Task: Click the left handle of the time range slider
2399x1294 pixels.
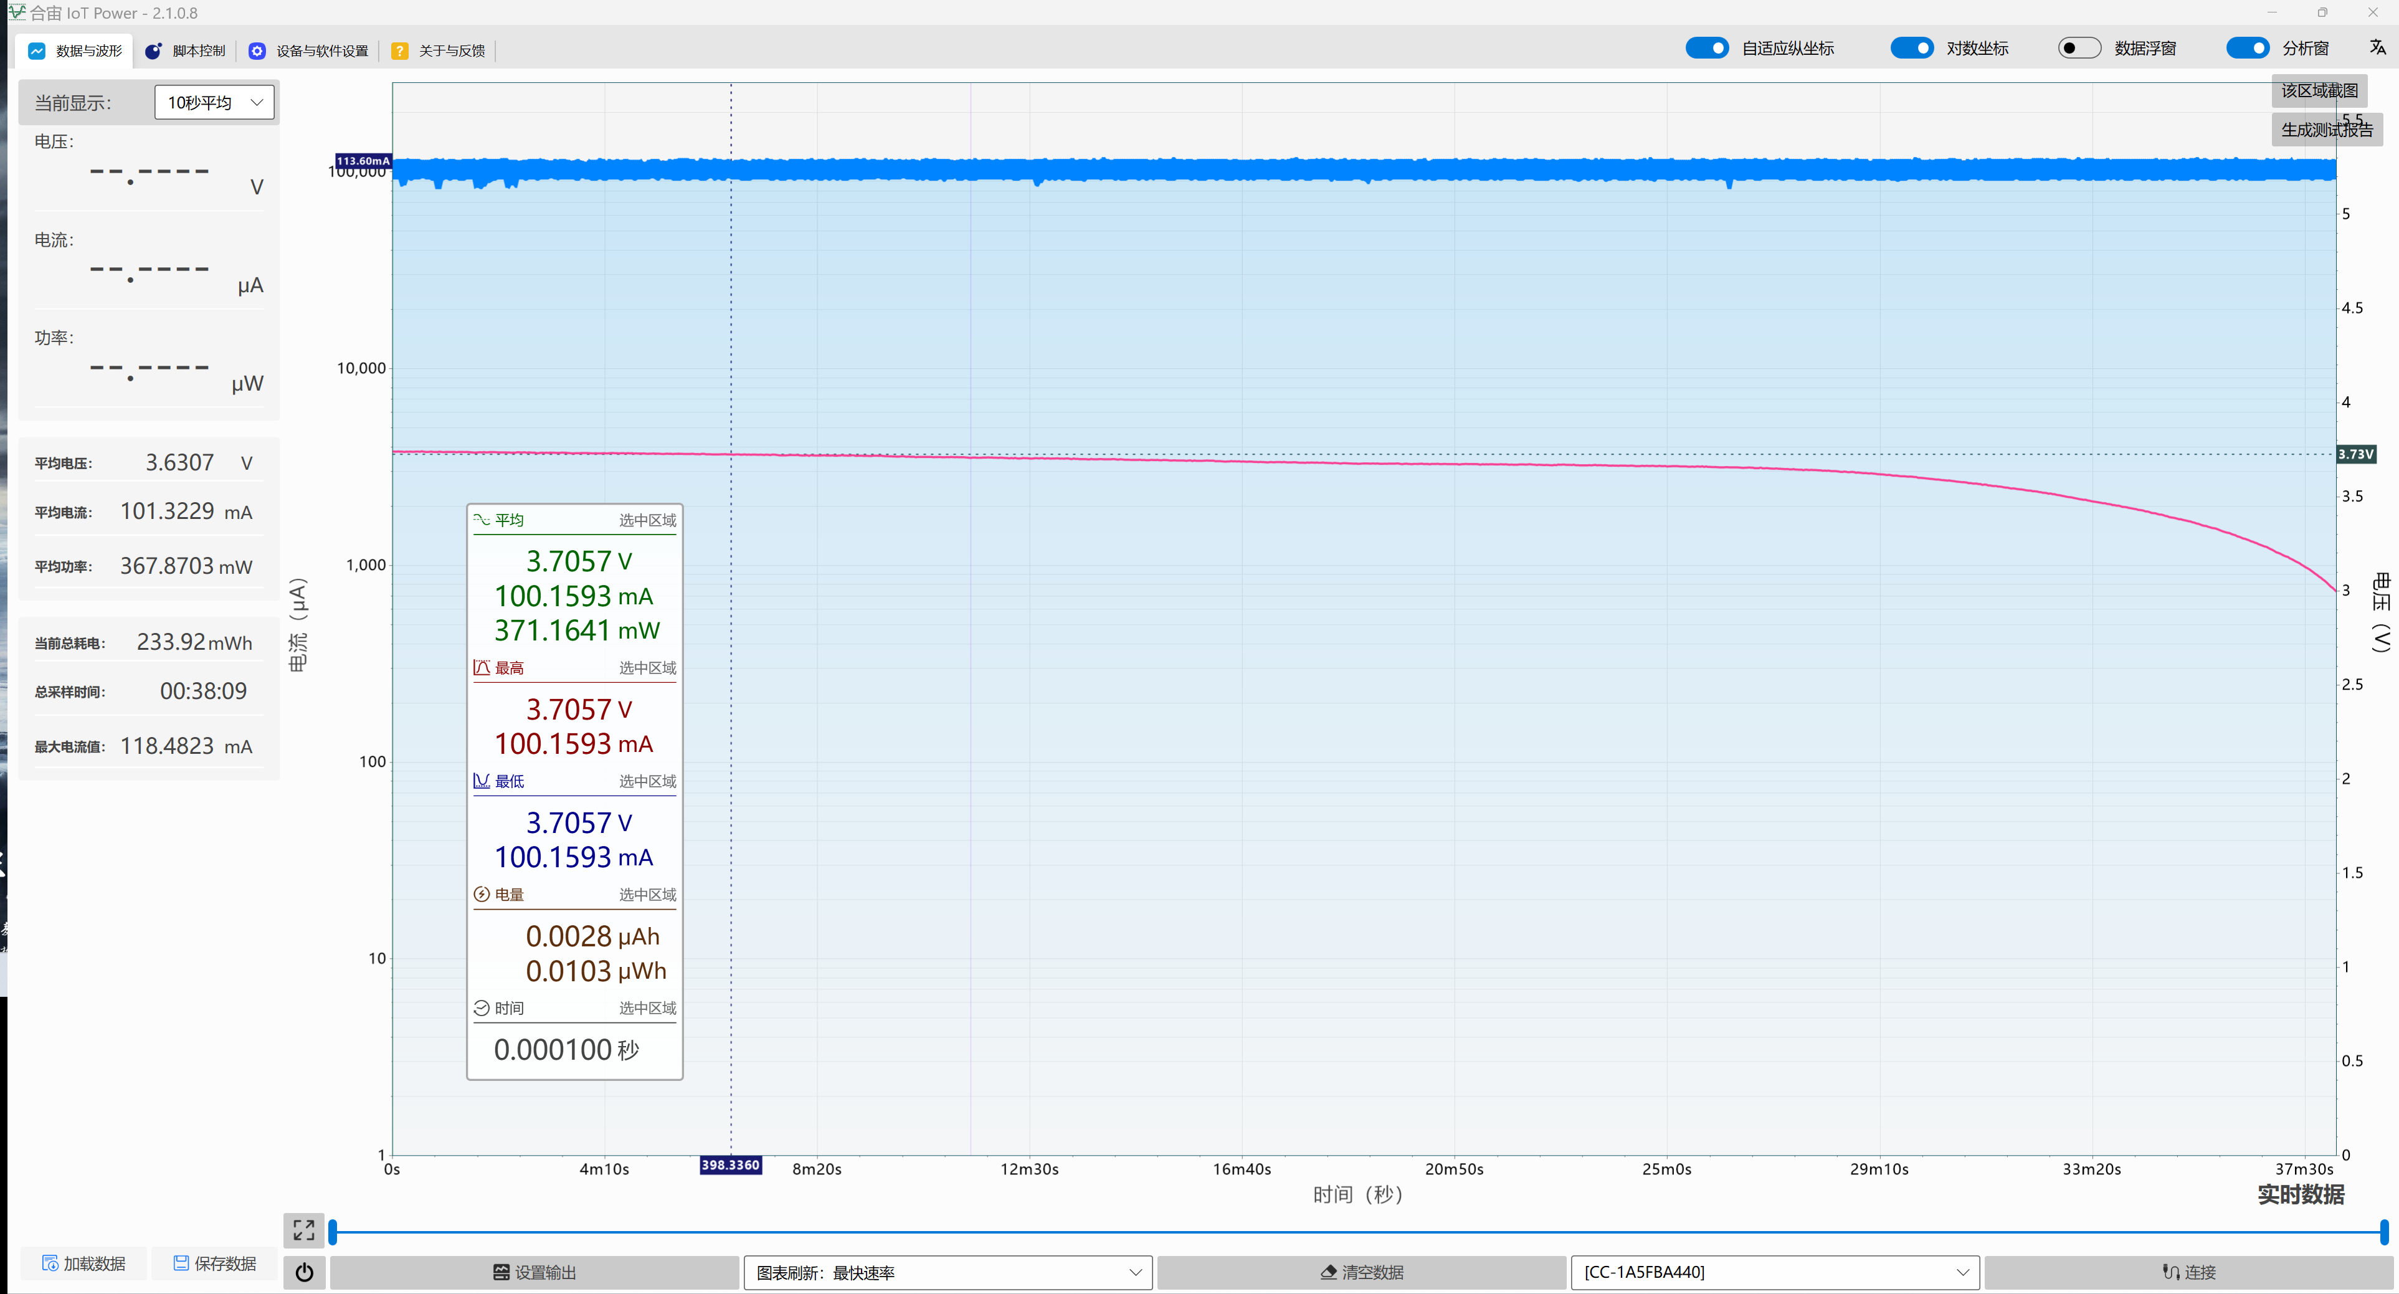Action: [x=333, y=1232]
